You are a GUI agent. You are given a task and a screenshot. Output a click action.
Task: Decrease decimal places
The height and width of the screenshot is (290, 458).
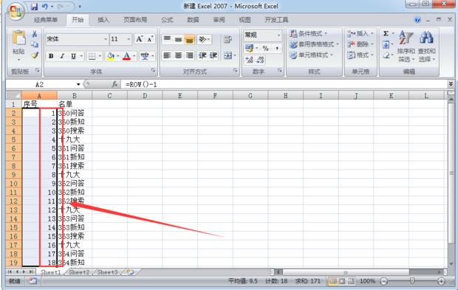[260, 60]
